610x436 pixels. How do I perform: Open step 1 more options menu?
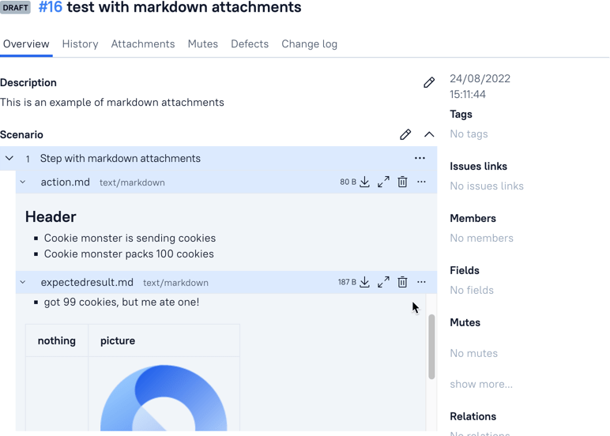tap(420, 158)
